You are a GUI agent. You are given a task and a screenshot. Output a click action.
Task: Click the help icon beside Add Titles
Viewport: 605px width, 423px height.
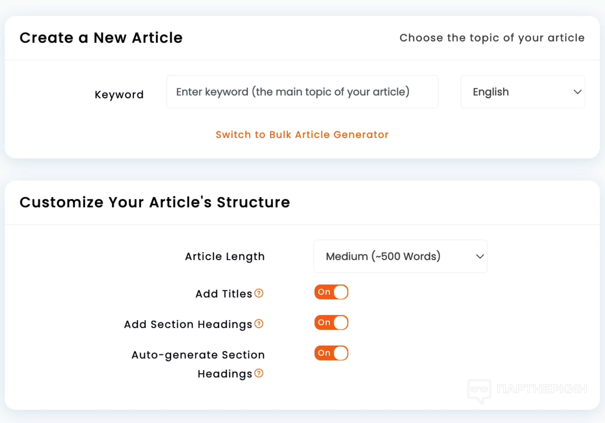259,293
